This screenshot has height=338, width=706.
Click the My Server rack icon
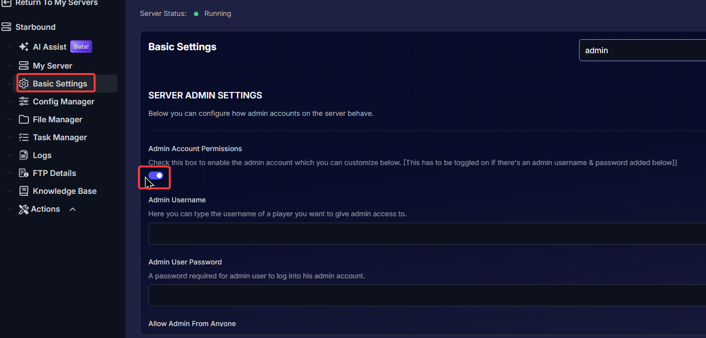pyautogui.click(x=23, y=66)
